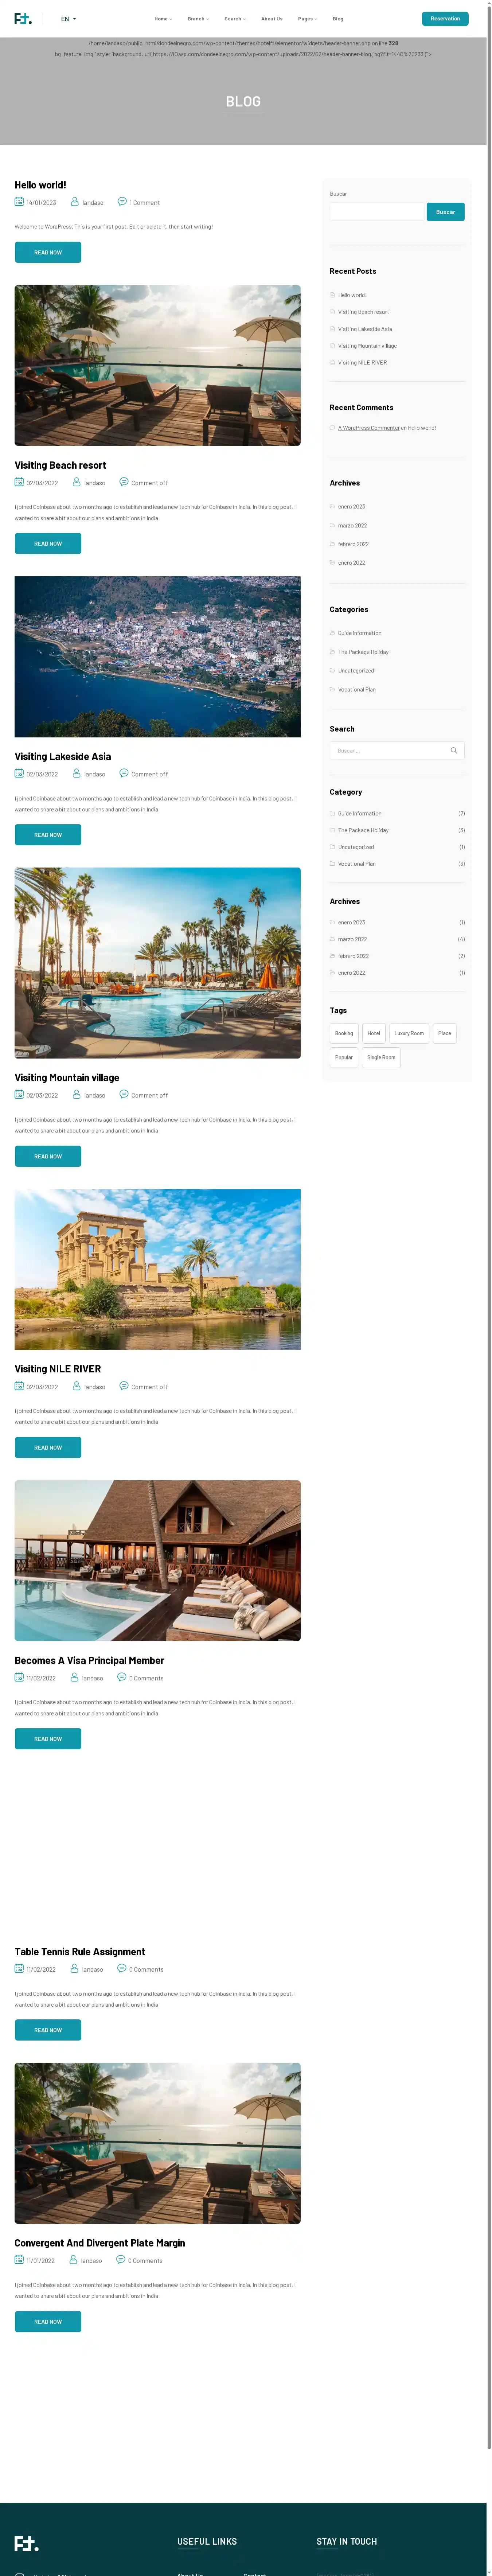This screenshot has width=492, height=2576.
Task: Click archive icon beside marzo 2022
Action: 332,525
